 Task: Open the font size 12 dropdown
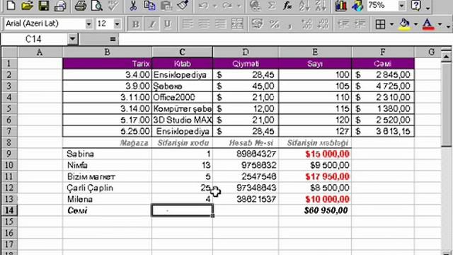tap(117, 24)
